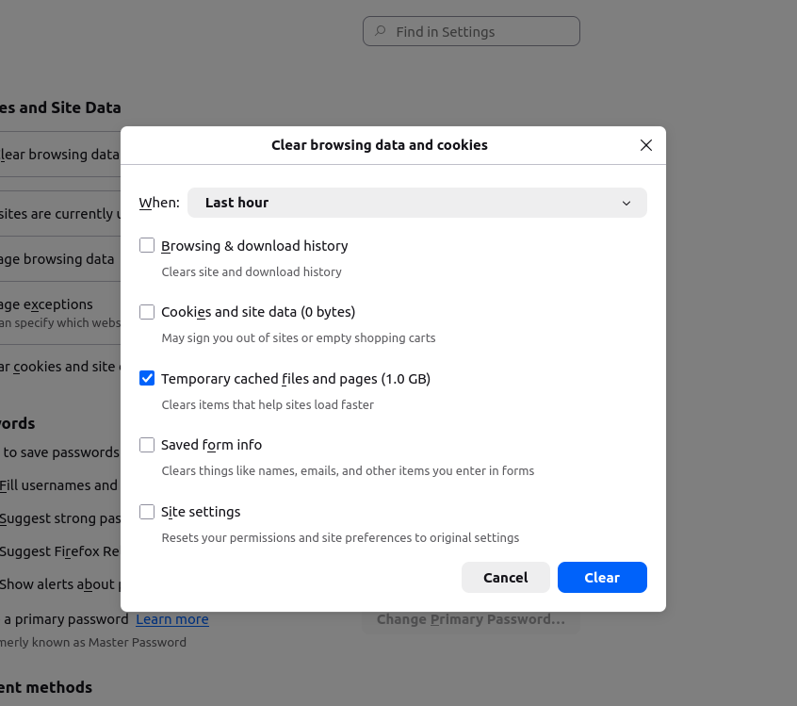Uncheck Temporary cached files and pages
Screen dimensions: 797x706
147,377
